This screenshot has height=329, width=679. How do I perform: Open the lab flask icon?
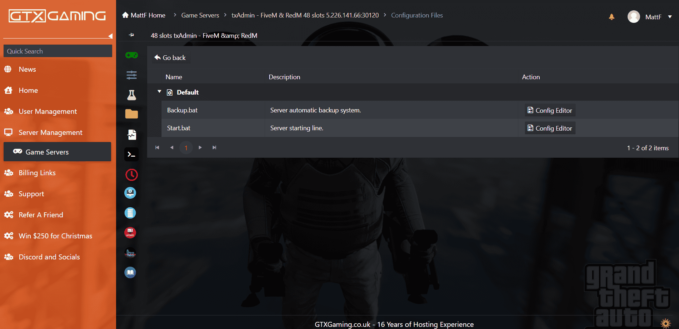coord(131,95)
